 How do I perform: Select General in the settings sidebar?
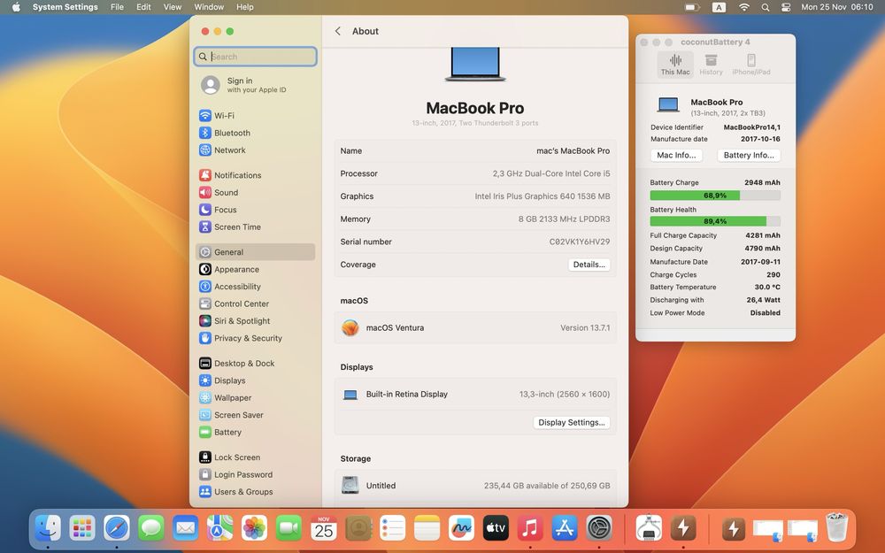pos(255,252)
